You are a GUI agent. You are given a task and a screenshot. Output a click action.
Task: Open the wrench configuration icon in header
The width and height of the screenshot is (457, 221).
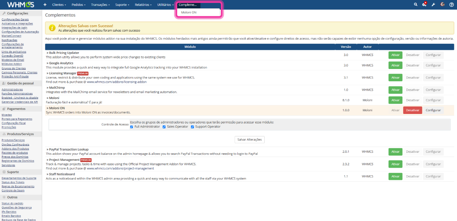433,5
